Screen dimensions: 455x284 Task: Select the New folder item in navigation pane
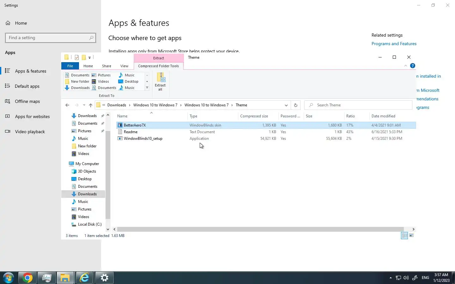pos(84,146)
